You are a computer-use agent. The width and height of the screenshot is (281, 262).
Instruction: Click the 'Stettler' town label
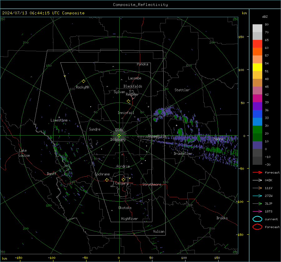182,90
